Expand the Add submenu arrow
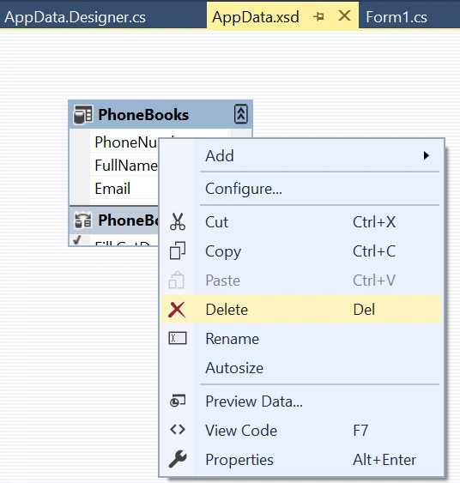 click(427, 155)
